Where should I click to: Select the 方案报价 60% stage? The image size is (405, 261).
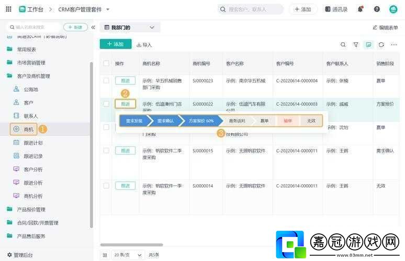(201, 121)
